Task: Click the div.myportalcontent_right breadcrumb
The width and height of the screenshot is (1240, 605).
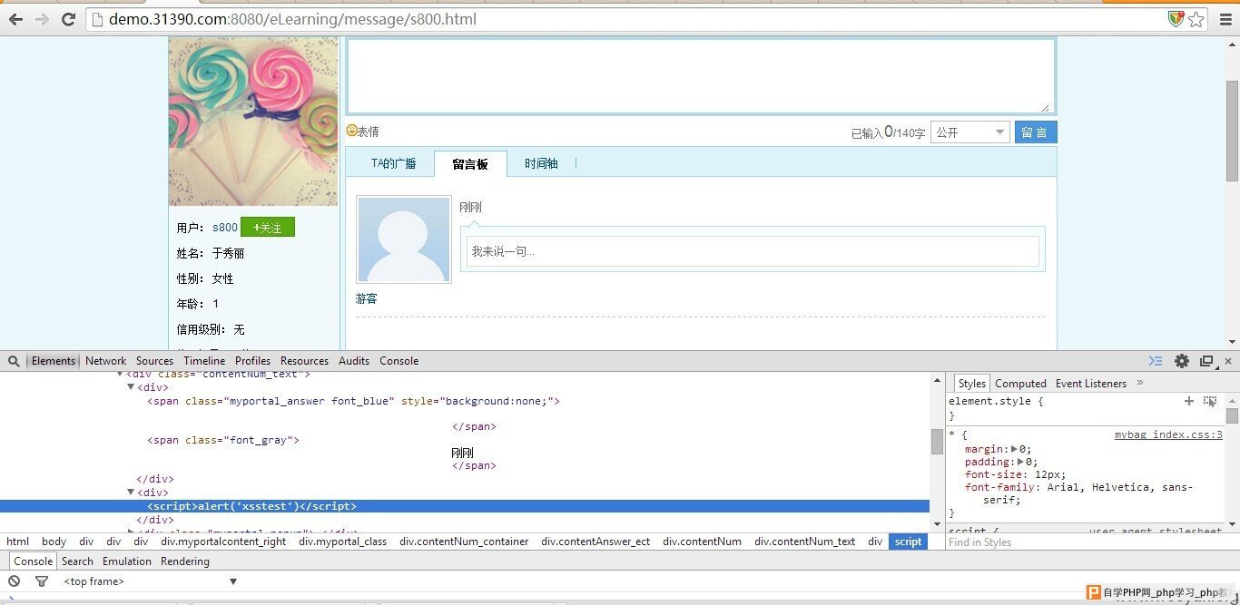Action: 223,542
